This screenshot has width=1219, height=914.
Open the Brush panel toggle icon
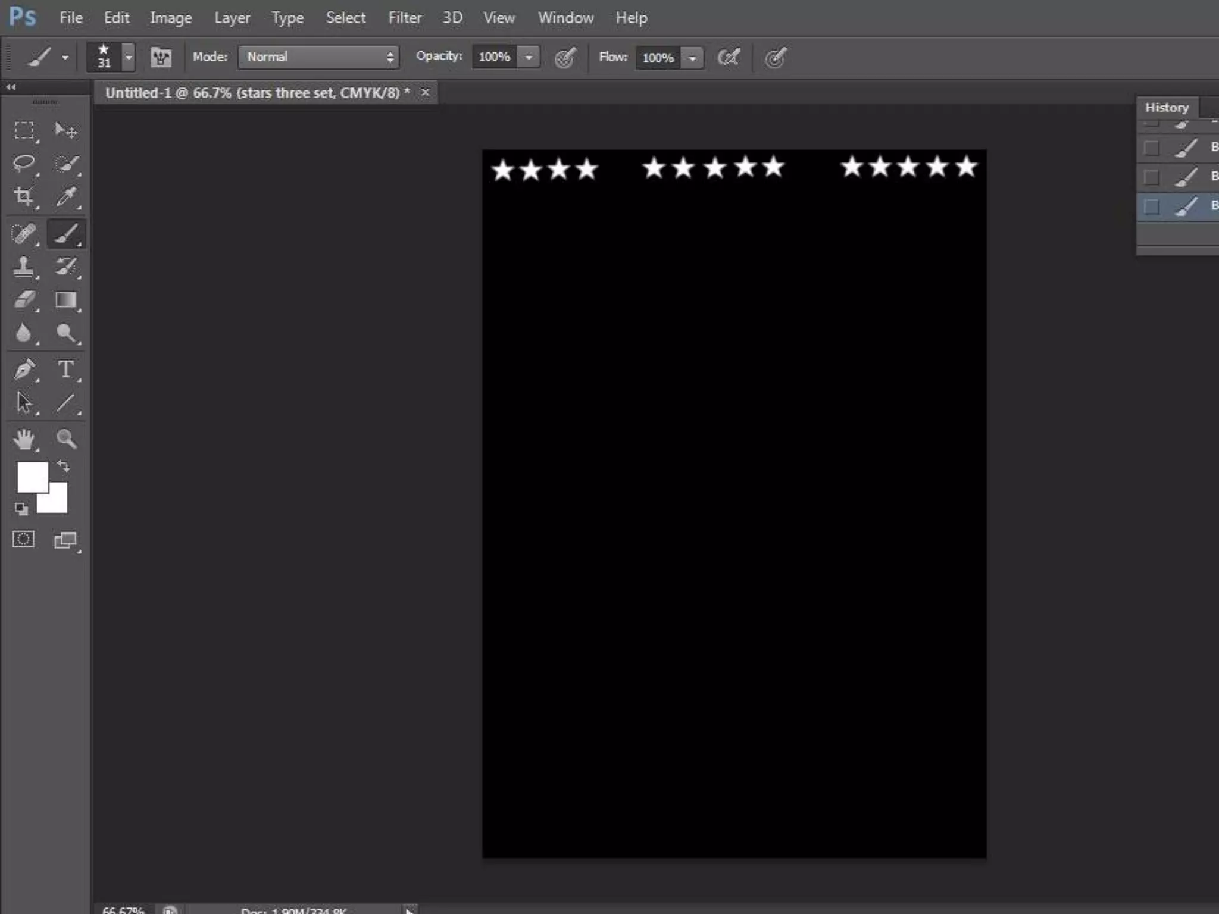pos(161,57)
